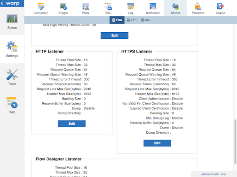The image size is (237, 177).
Task: Open the Status sidebar section
Action: 12,22
